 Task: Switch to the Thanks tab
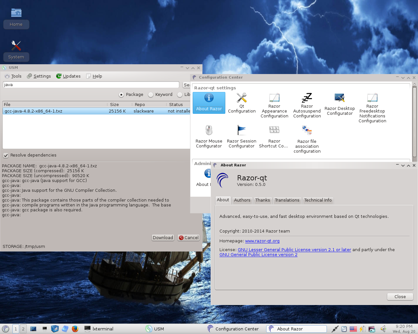point(263,200)
